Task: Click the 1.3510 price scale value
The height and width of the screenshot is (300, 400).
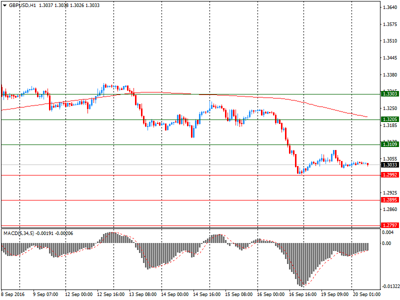Action: pyautogui.click(x=390, y=41)
